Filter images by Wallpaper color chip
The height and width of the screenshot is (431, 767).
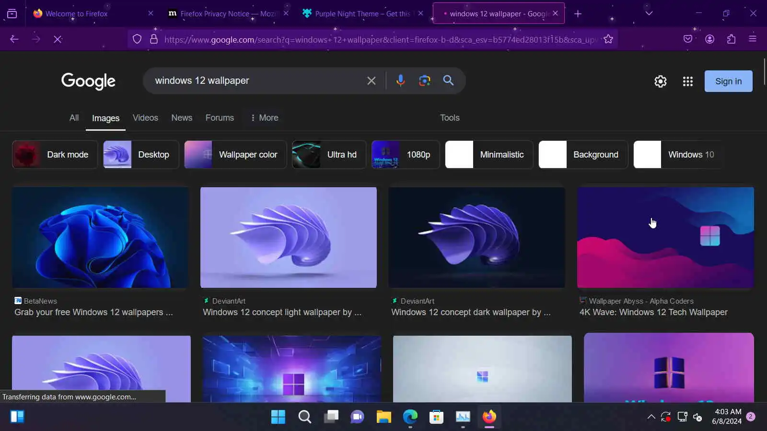click(x=235, y=155)
